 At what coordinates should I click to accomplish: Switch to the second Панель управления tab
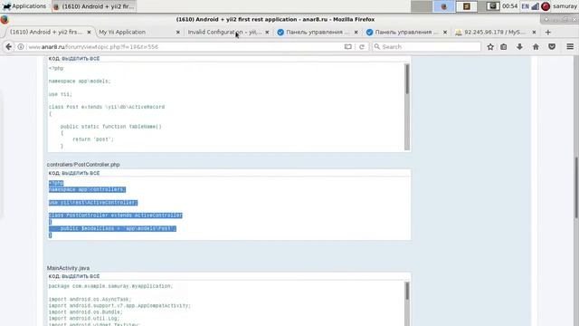406,33
